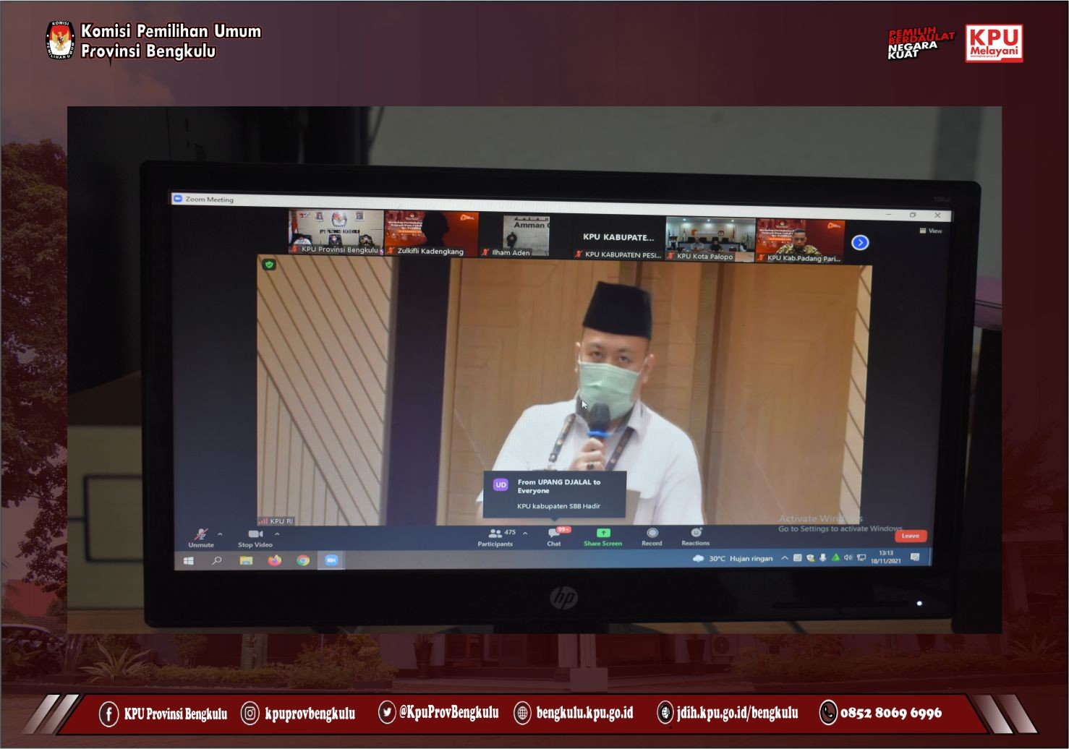Open Firefox from the Windows taskbar
1069x749 pixels.
click(x=274, y=560)
